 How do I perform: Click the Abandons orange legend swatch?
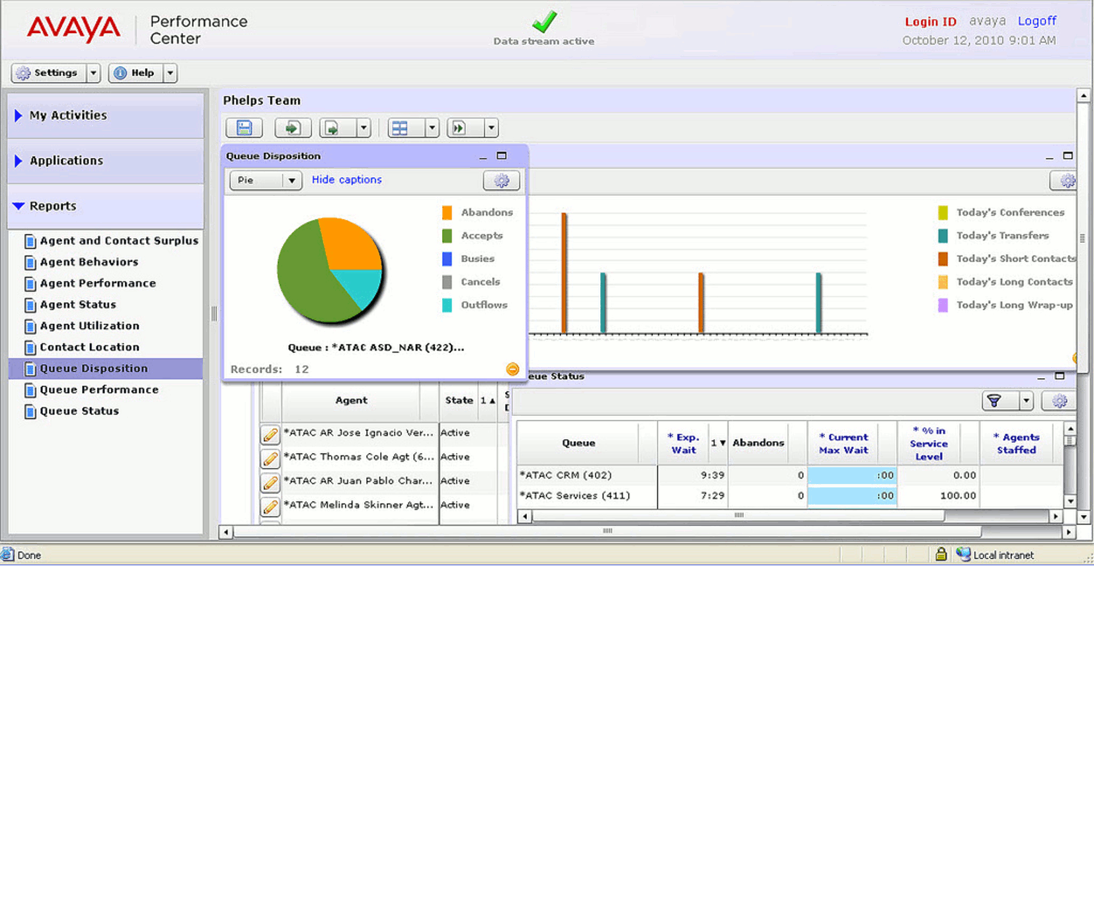click(447, 212)
